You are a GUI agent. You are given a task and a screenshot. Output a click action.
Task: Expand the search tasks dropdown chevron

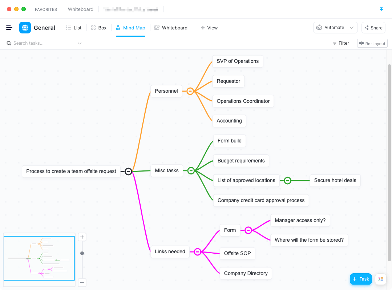coord(80,43)
